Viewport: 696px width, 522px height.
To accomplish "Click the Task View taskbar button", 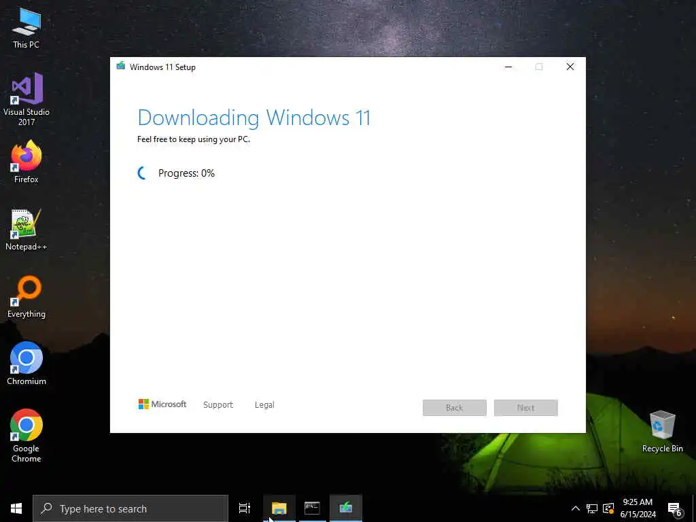I will (x=245, y=508).
